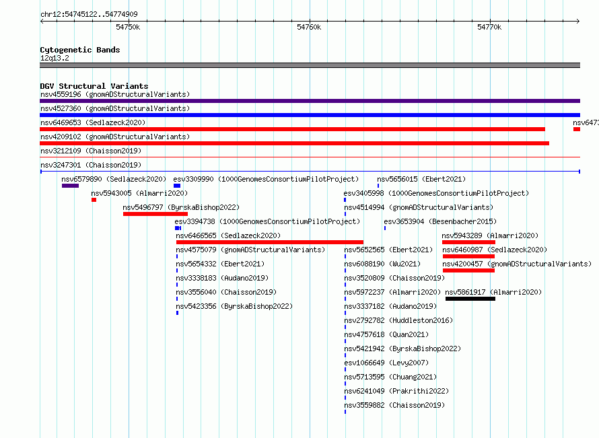The image size is (599, 438).
Task: Open nsv5656015 (Ebert2021) label
Action: [x=421, y=179]
